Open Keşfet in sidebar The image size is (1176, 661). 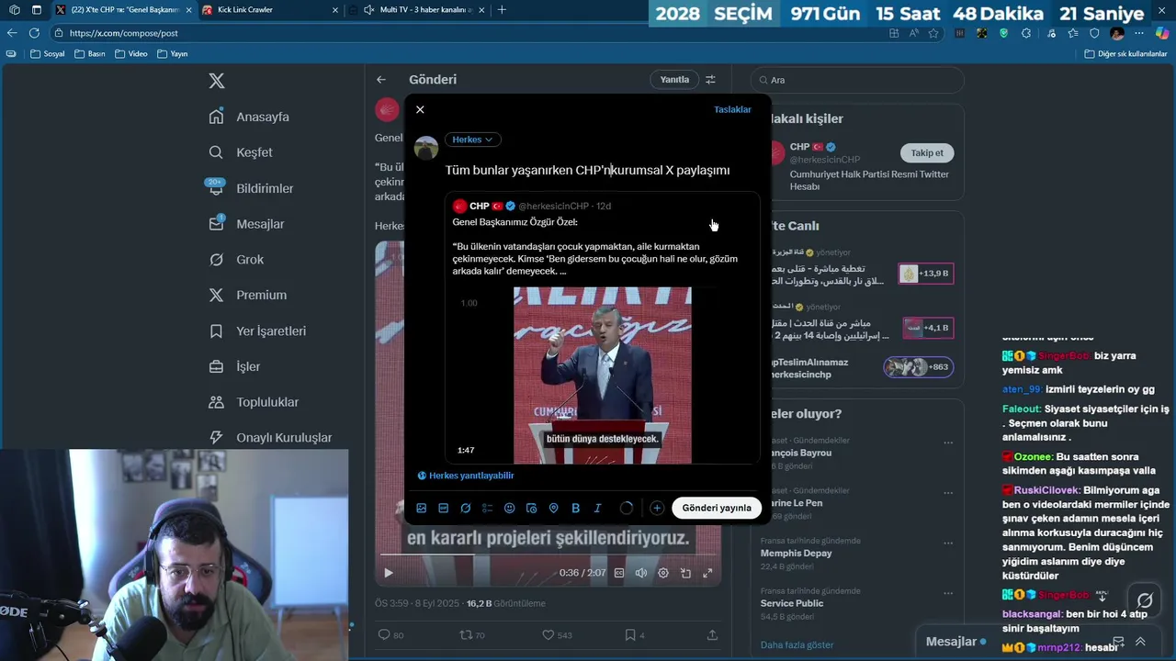242,152
